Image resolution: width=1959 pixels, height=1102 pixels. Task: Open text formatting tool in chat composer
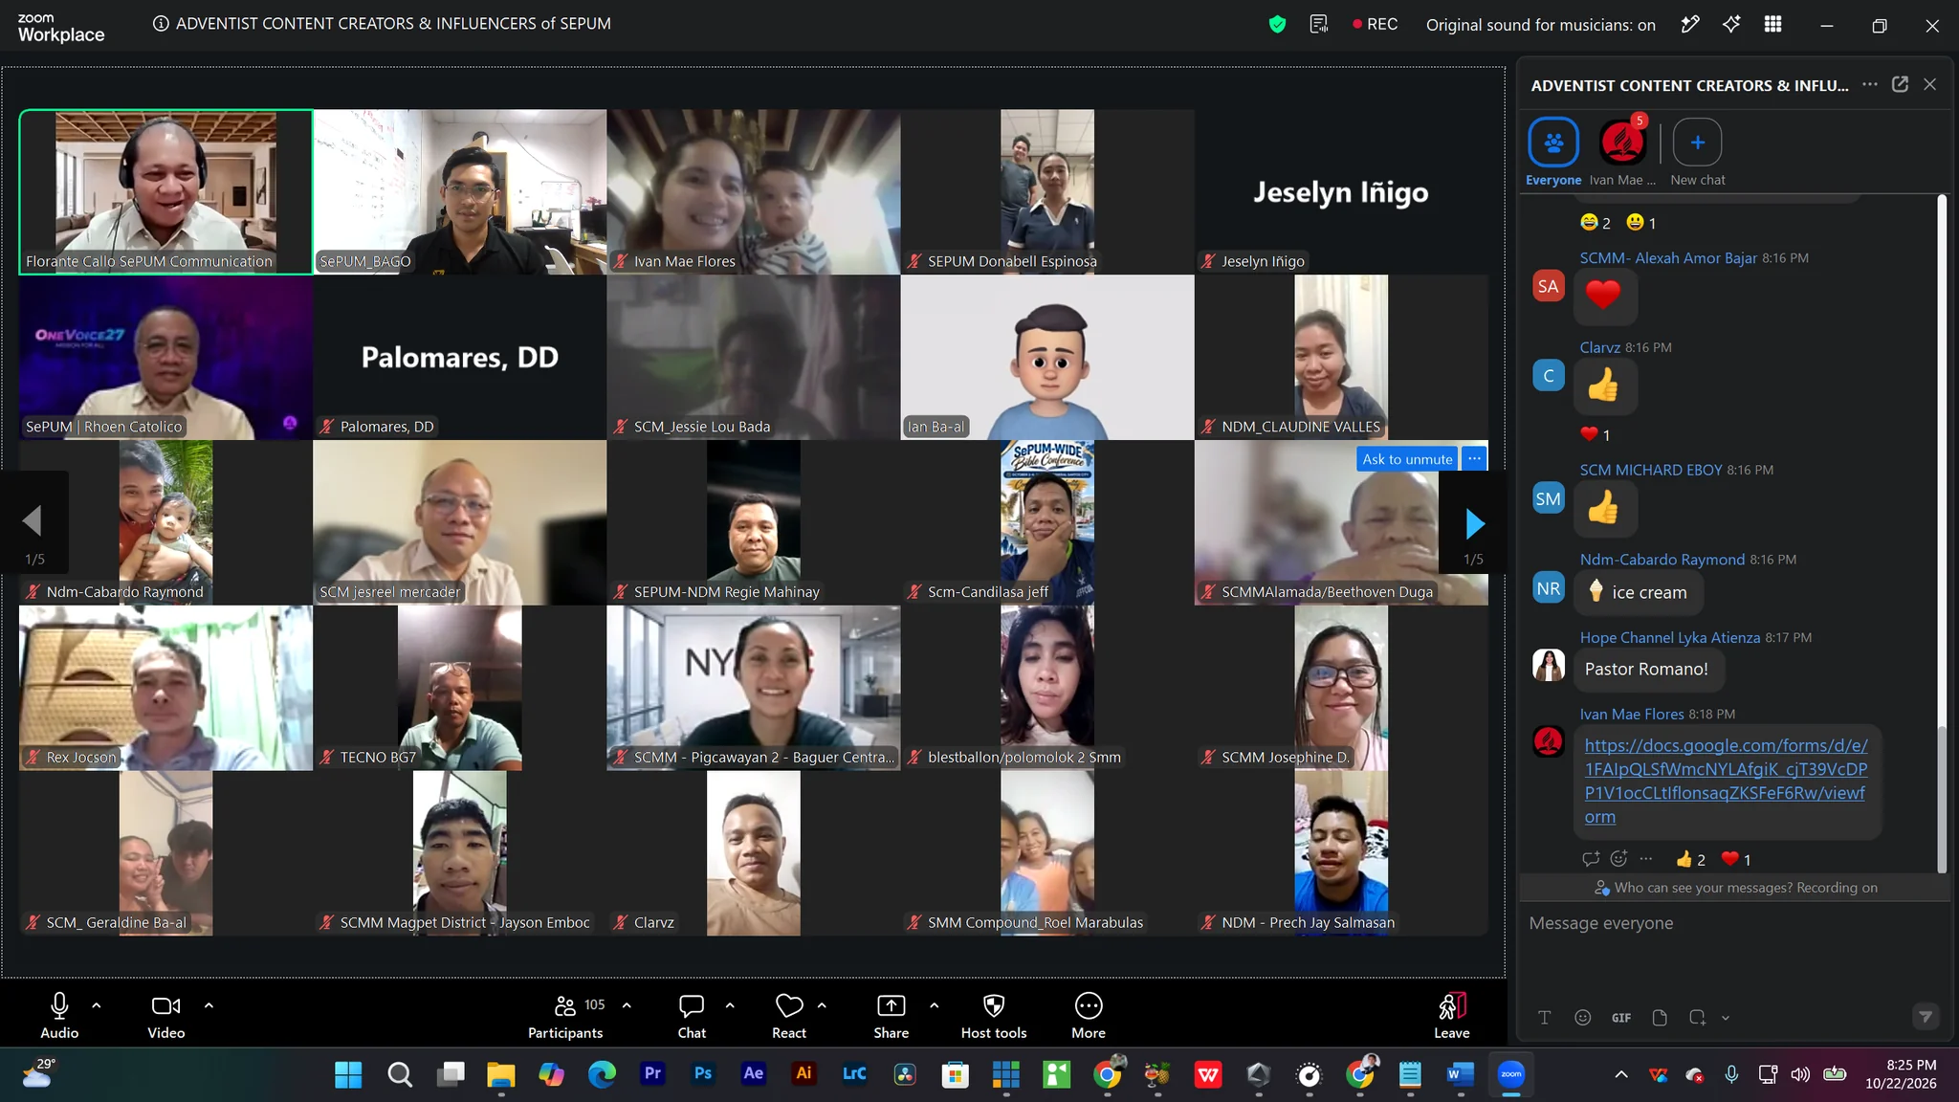point(1544,1017)
